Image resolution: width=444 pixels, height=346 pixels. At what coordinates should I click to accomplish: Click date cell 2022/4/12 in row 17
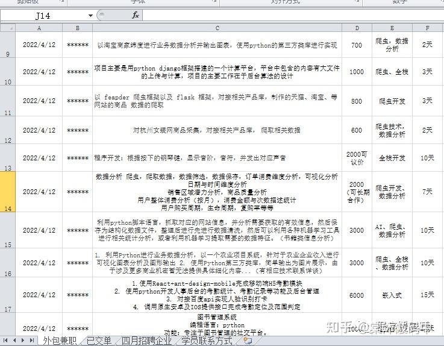click(39, 295)
